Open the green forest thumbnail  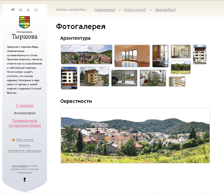[181, 67]
